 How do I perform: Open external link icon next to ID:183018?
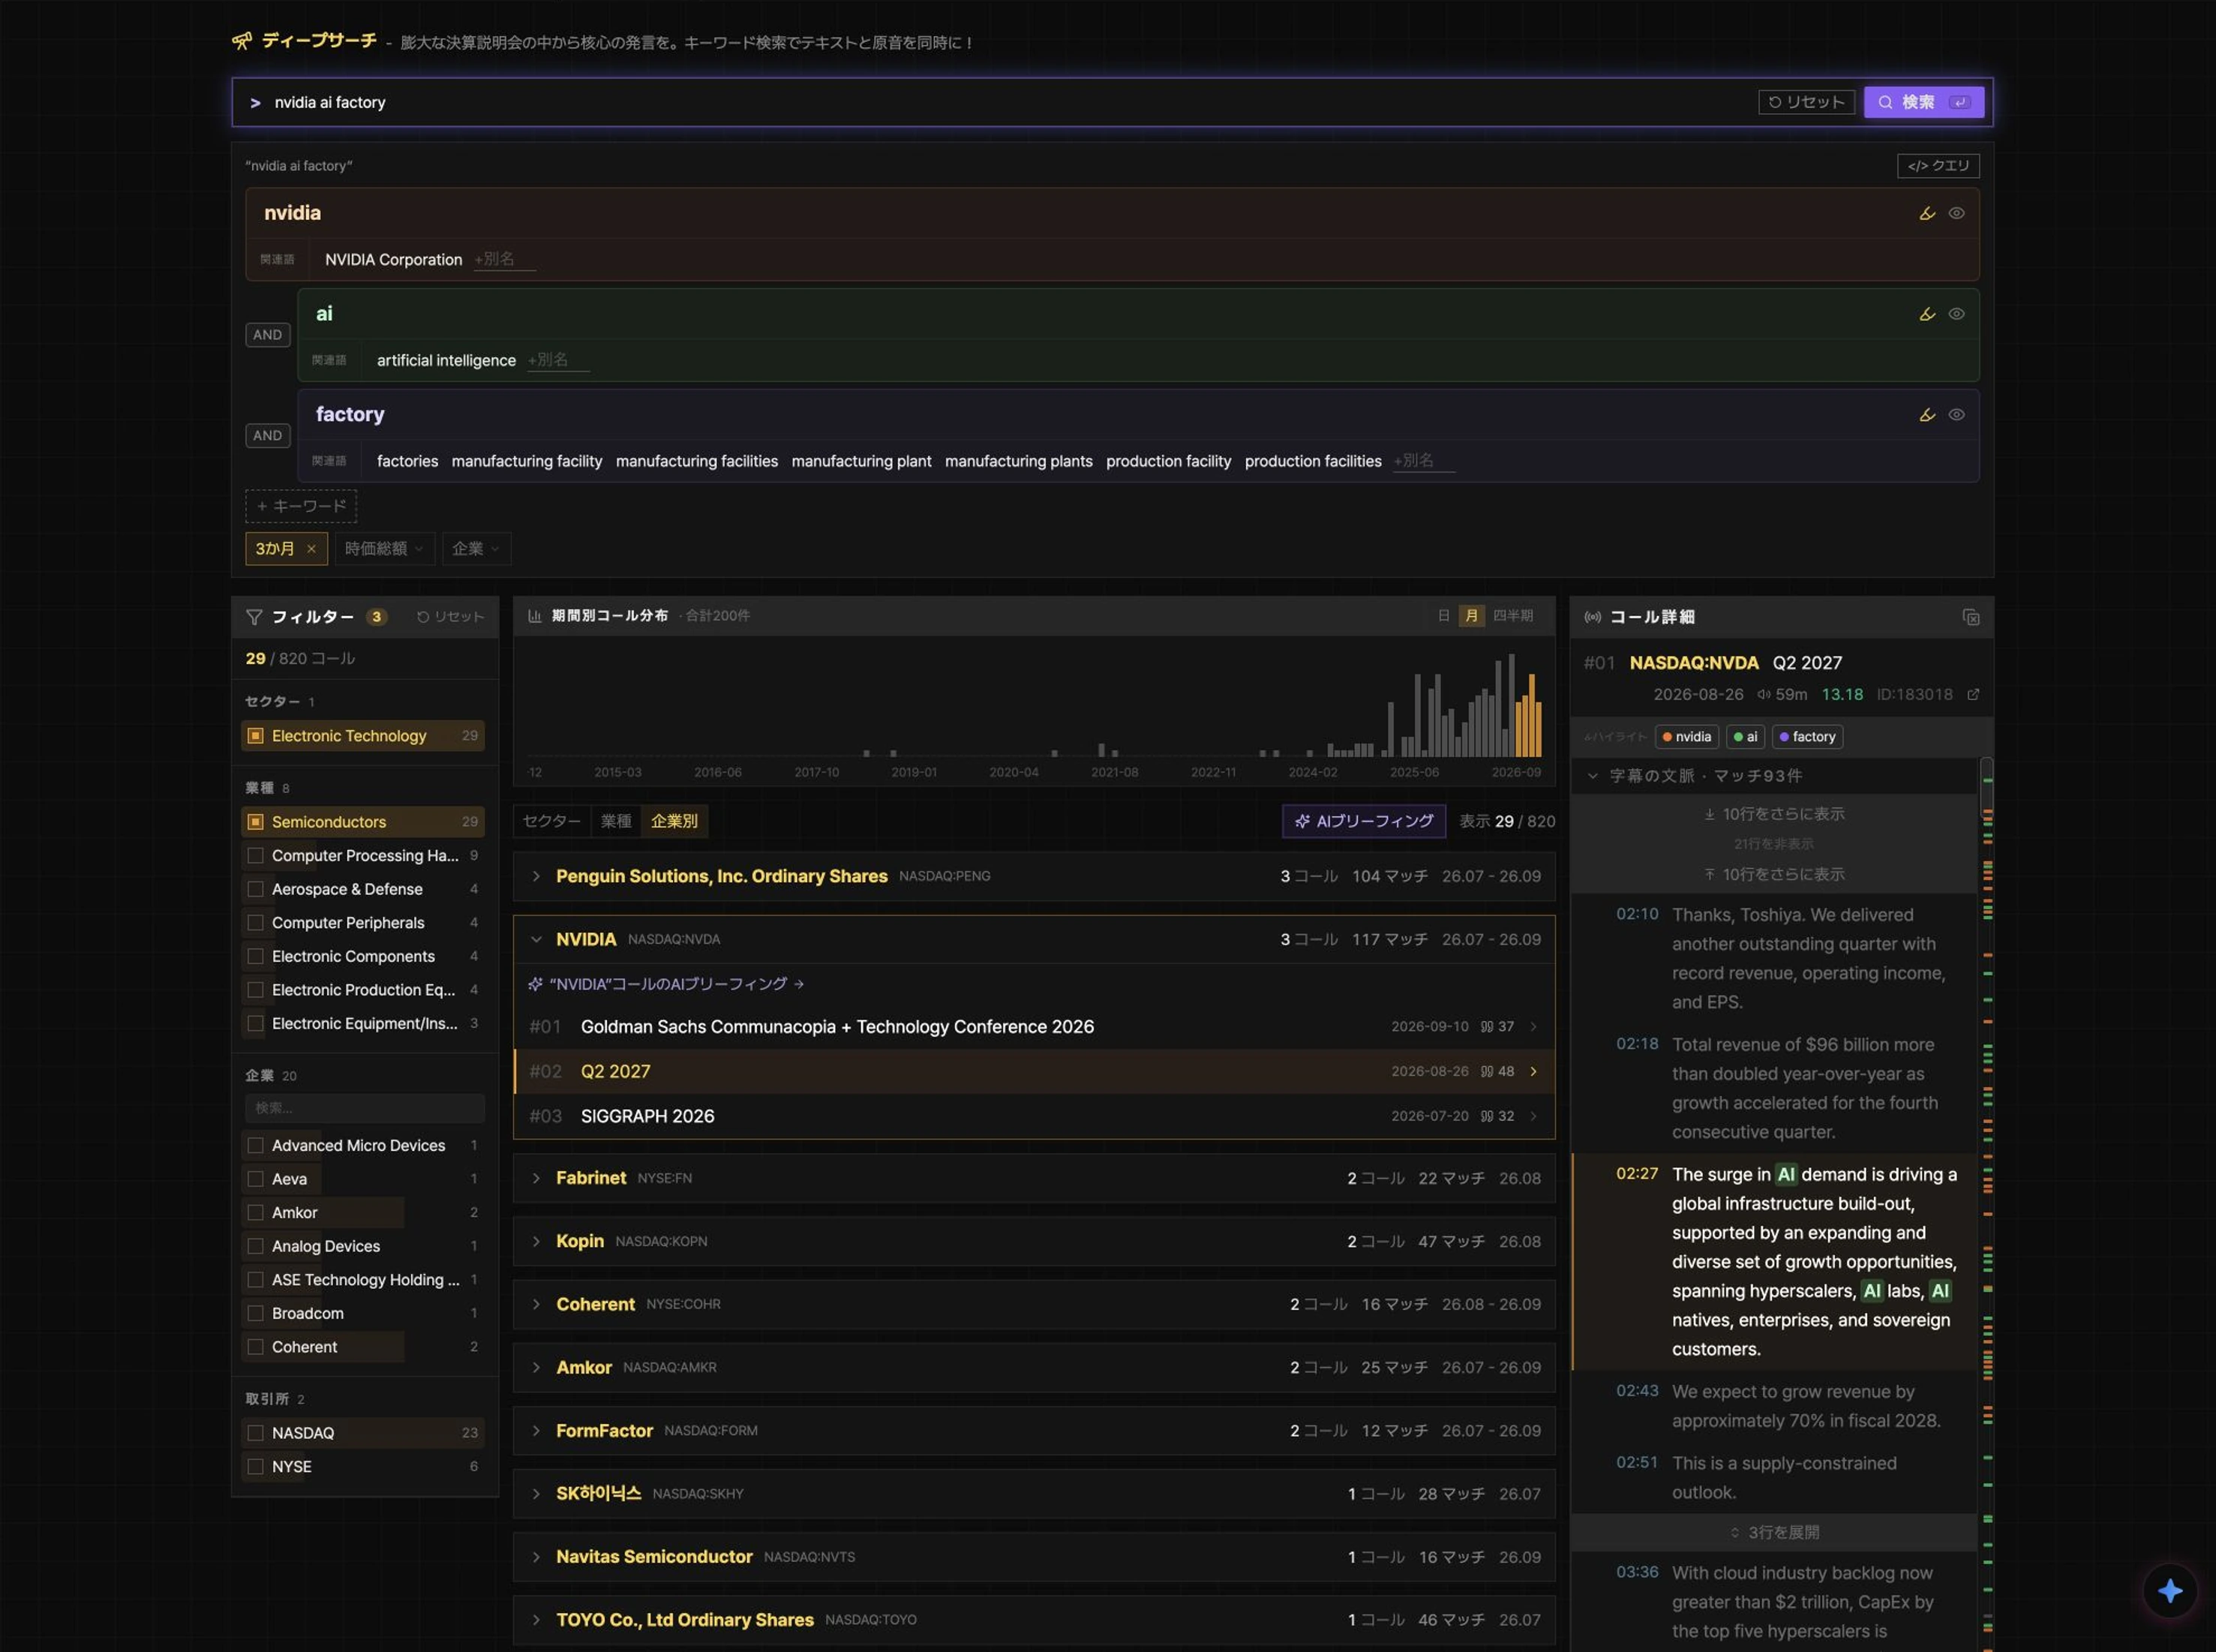tap(1972, 694)
